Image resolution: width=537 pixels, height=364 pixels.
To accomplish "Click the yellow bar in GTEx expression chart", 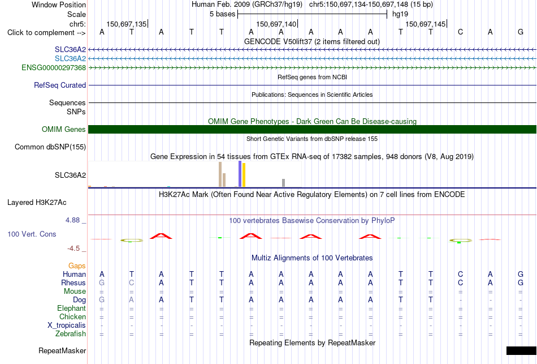I will tap(244, 175).
